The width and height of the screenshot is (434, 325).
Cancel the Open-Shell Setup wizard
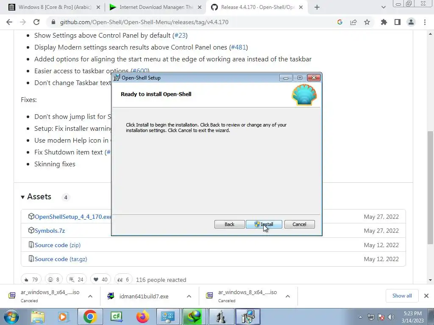pyautogui.click(x=300, y=224)
